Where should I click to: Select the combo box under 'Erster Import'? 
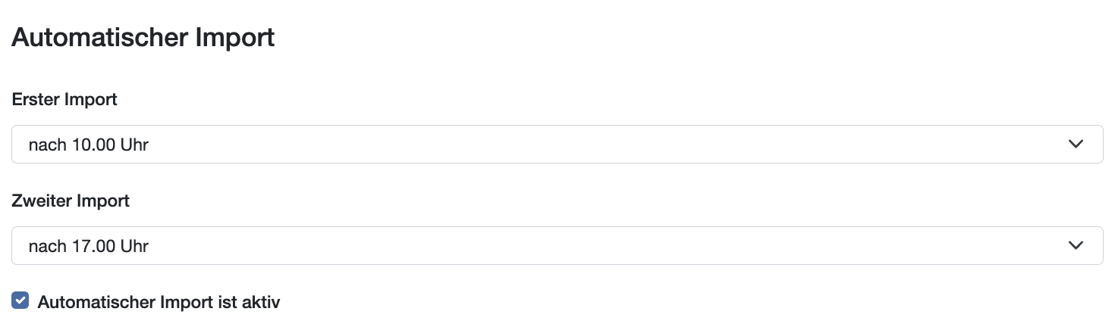point(557,145)
